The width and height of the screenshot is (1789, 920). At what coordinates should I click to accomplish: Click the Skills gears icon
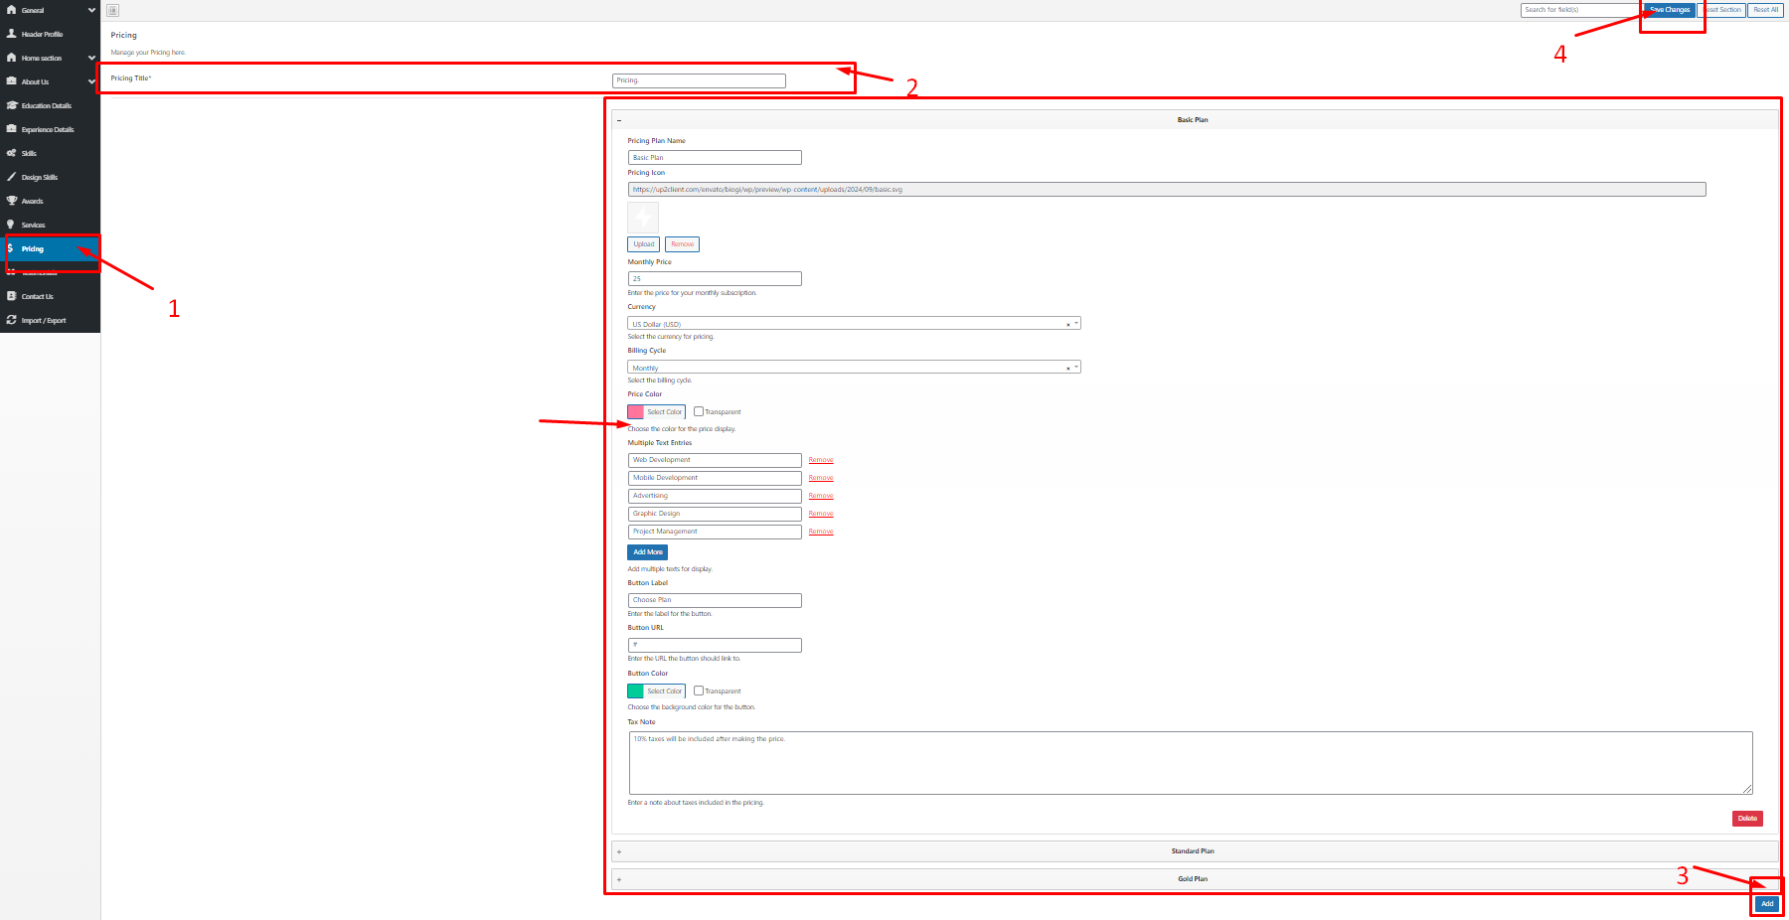tap(11, 153)
